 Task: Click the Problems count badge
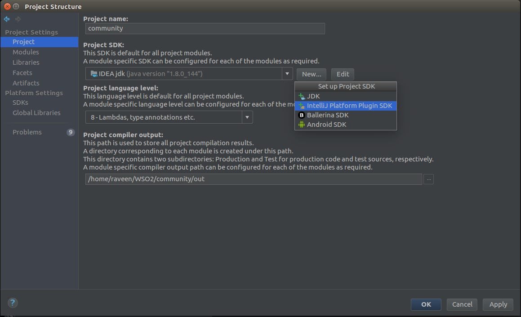point(71,132)
